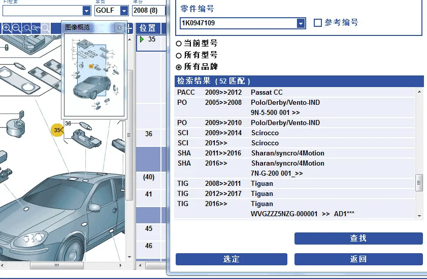Select the 所有品牌 radio option
The height and width of the screenshot is (279, 427).
[x=179, y=67]
